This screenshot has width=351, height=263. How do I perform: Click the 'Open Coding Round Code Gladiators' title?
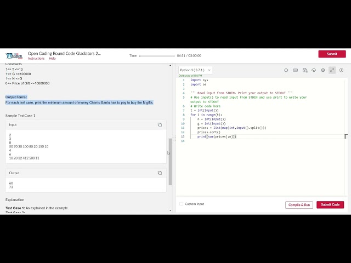click(x=64, y=54)
